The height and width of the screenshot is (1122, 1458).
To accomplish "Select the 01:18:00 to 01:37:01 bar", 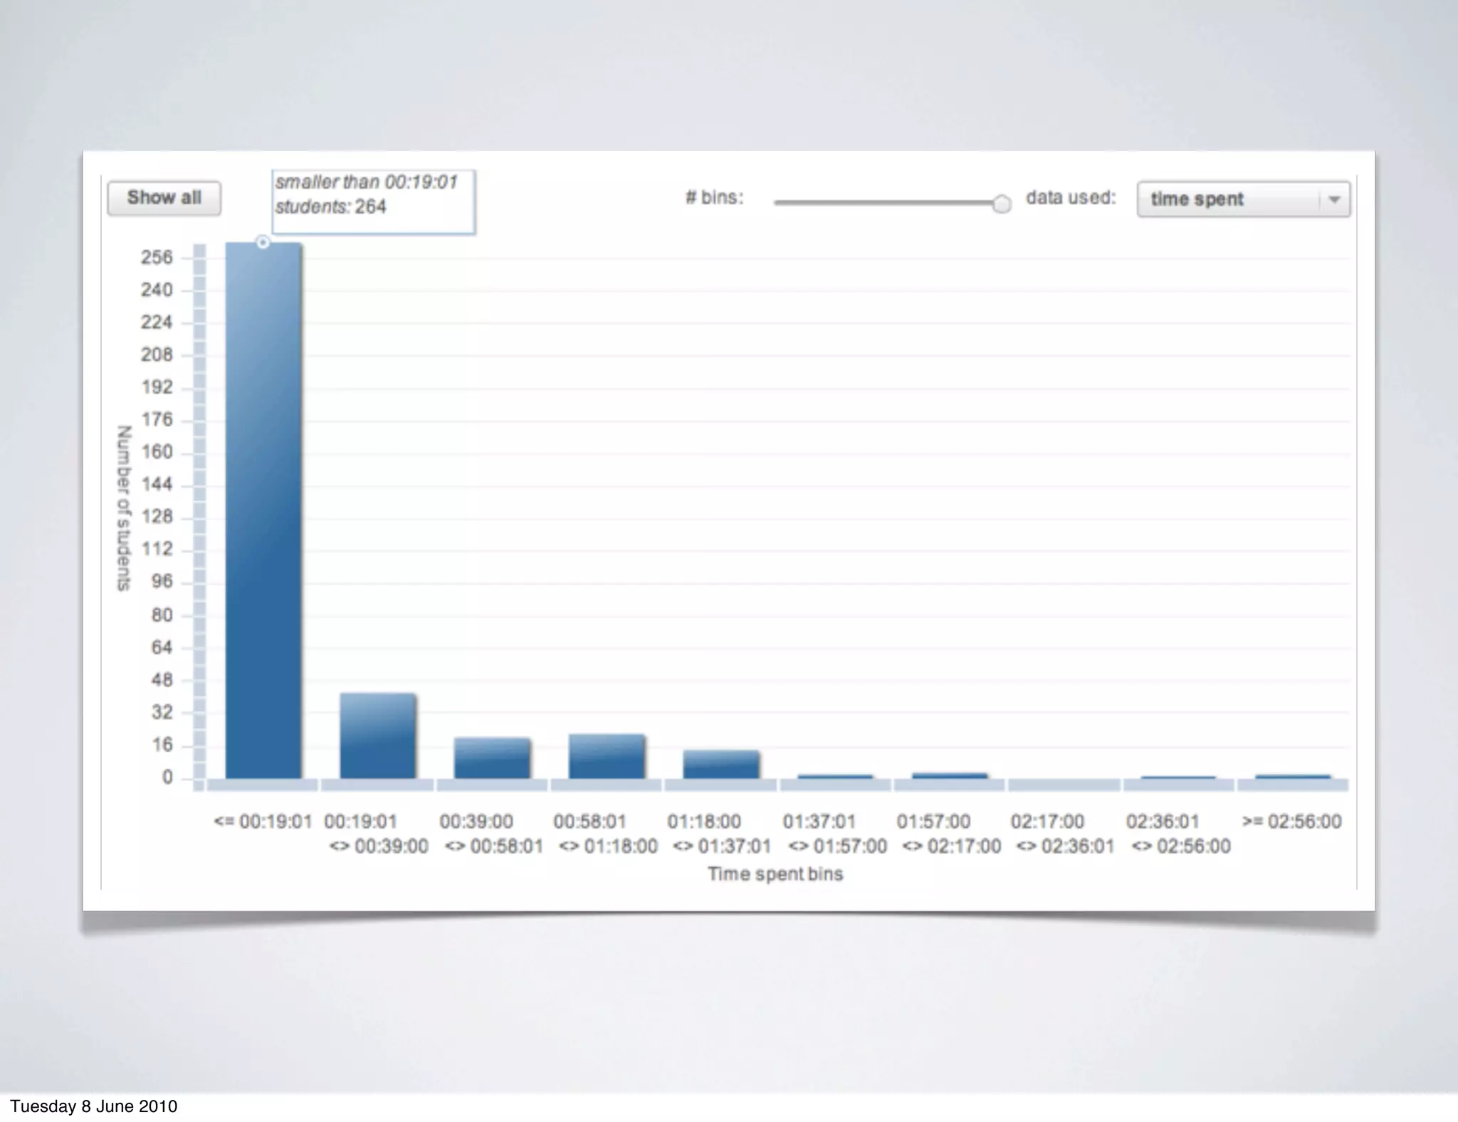I will pyautogui.click(x=721, y=765).
